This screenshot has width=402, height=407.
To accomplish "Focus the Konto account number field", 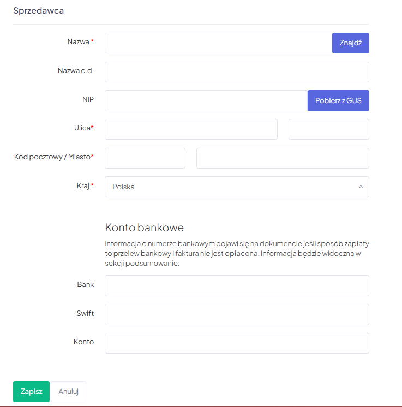I will click(x=237, y=343).
